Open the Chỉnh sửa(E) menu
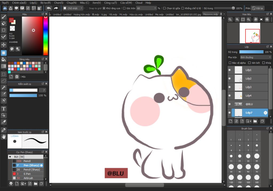 [19, 3]
